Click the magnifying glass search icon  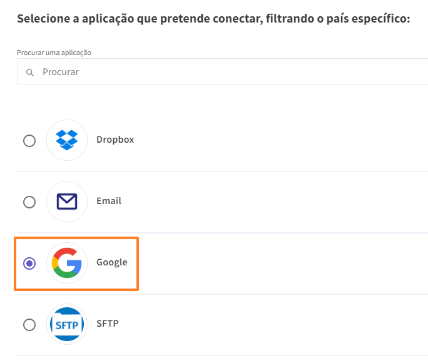[x=30, y=73]
